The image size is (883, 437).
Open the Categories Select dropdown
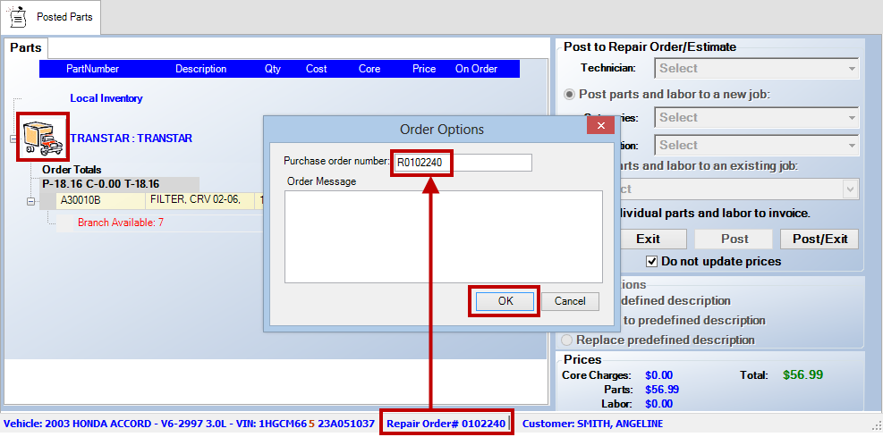point(757,118)
